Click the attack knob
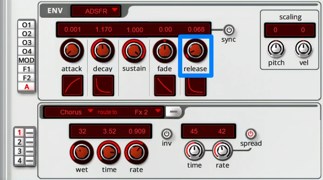This screenshot has height=180, width=323. coord(72,51)
